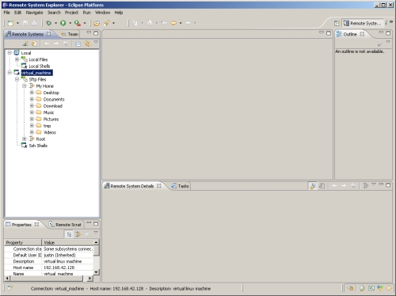Show hidden perspectives chevron button
The height and width of the screenshot is (296, 396).
click(391, 22)
